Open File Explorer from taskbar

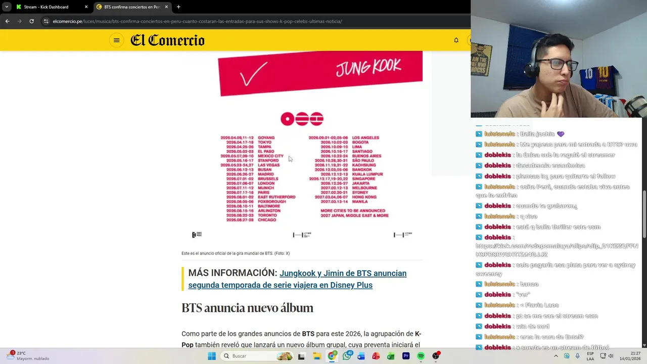pos(316,356)
